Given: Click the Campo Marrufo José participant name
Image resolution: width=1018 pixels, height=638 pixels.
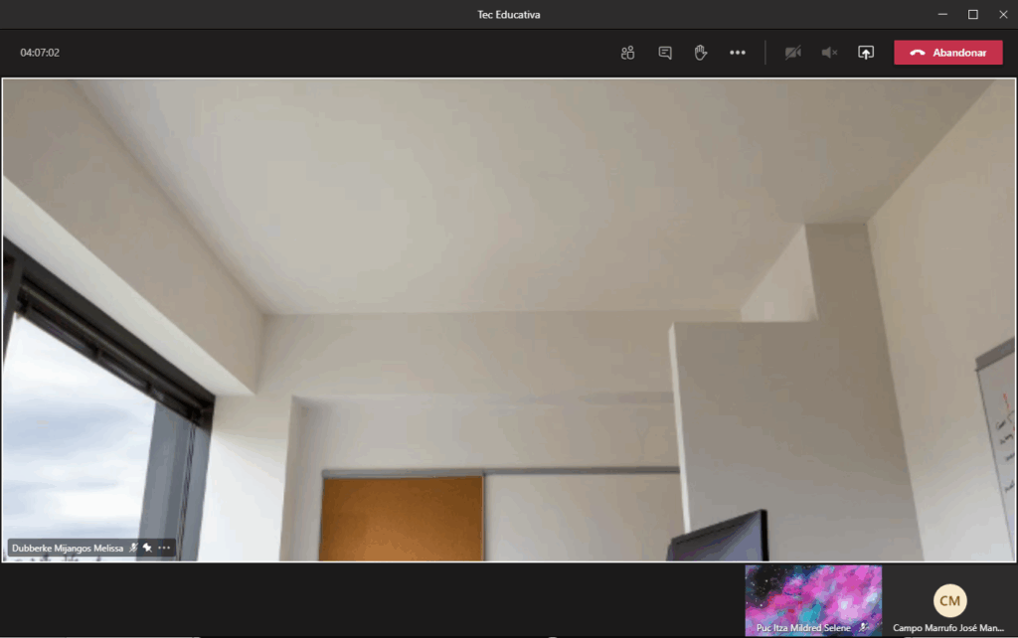Looking at the screenshot, I should pyautogui.click(x=947, y=628).
